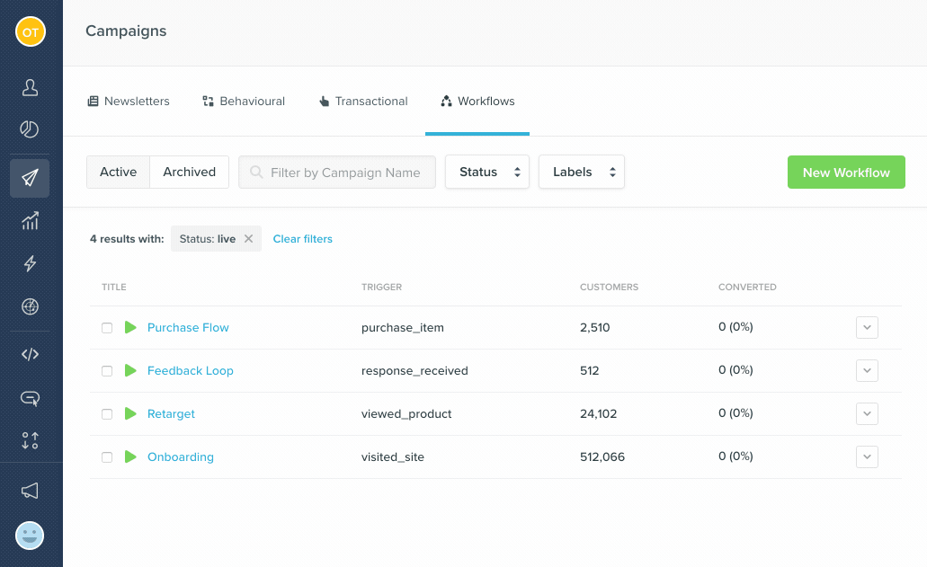Open the People icon in sidebar
This screenshot has width=927, height=567.
[x=30, y=87]
